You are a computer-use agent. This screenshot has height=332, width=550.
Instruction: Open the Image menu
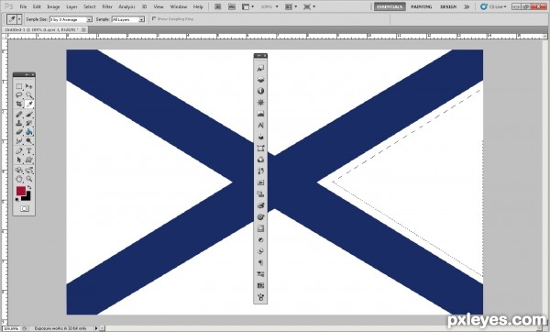pos(53,6)
